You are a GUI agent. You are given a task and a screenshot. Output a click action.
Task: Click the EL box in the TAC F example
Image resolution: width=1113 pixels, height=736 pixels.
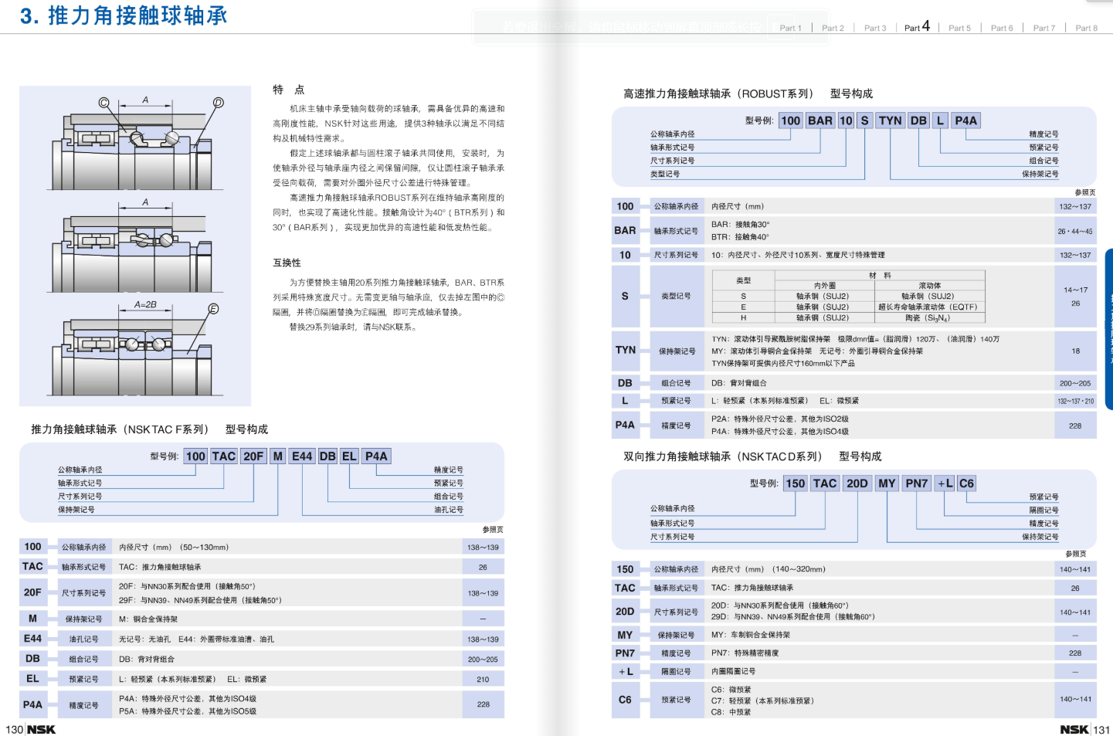pos(350,456)
